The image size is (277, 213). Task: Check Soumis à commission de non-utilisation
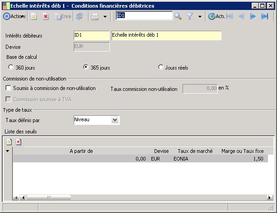pyautogui.click(x=8, y=88)
